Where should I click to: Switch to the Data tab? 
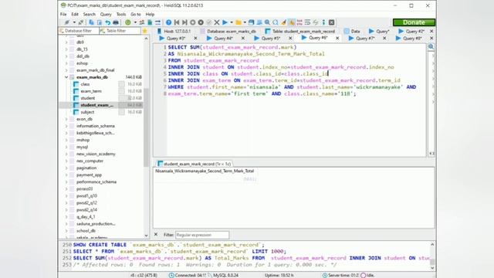click(352, 31)
